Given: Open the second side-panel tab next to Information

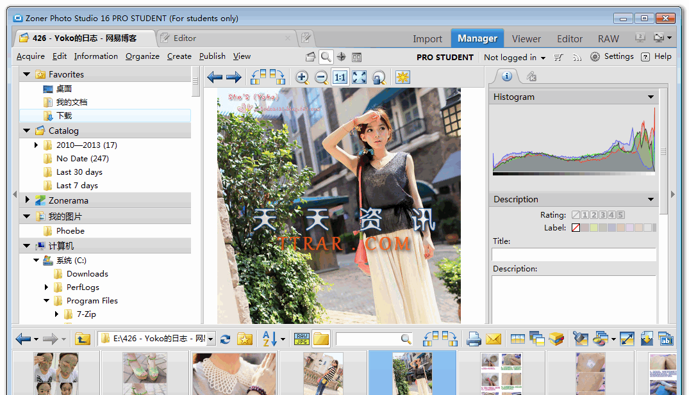Looking at the screenshot, I should 531,77.
